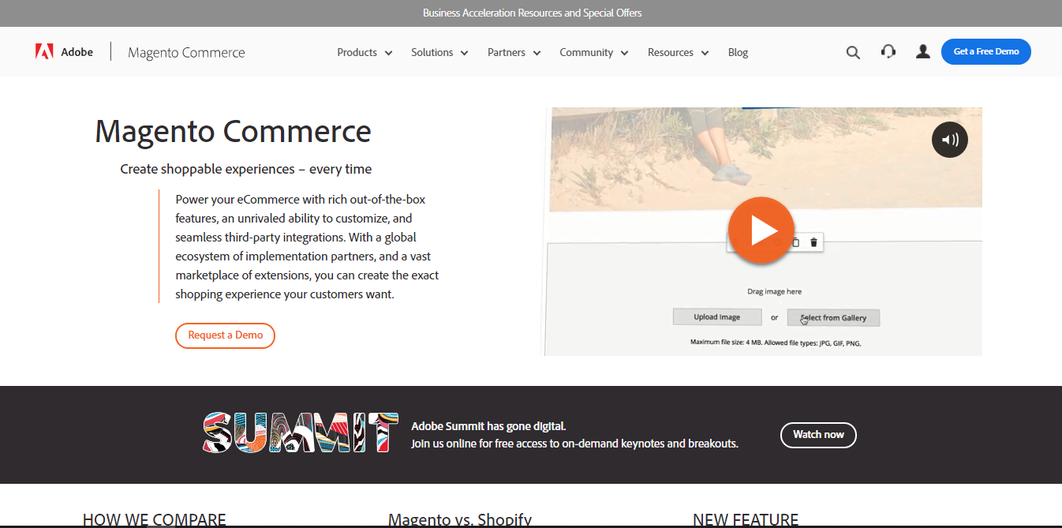
Task: Click the Adobe wordmark text
Action: click(77, 52)
